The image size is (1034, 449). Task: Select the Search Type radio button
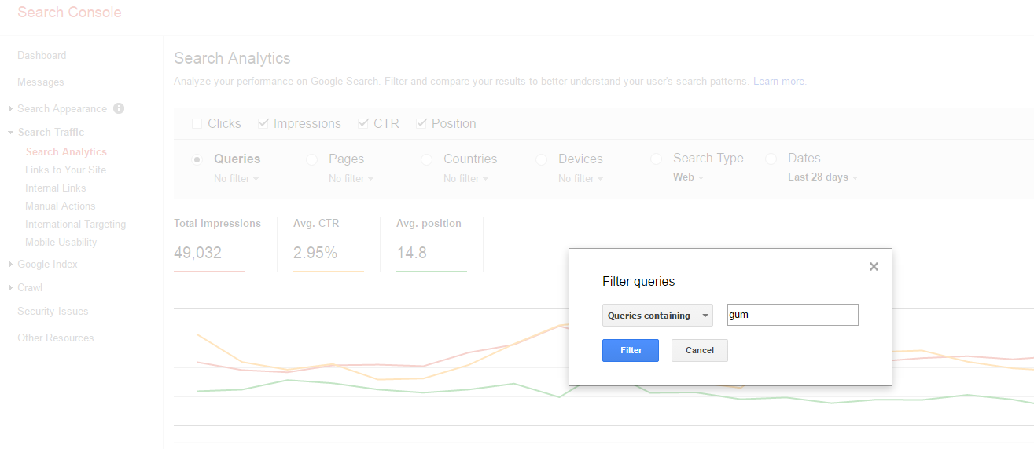pyautogui.click(x=657, y=159)
